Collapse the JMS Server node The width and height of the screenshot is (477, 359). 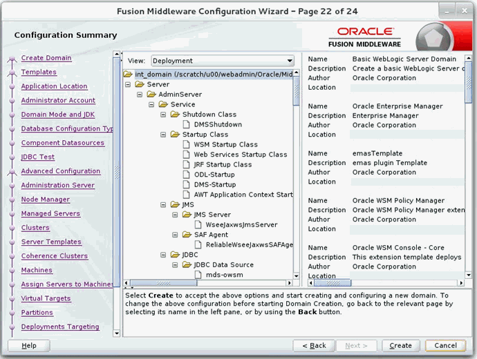(175, 215)
